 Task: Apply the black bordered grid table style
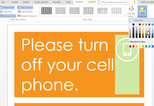click(46, 11)
